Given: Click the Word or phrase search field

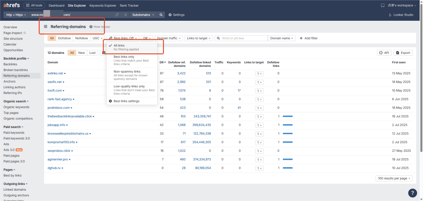Looking at the screenshot, I should pyautogui.click(x=241, y=38).
